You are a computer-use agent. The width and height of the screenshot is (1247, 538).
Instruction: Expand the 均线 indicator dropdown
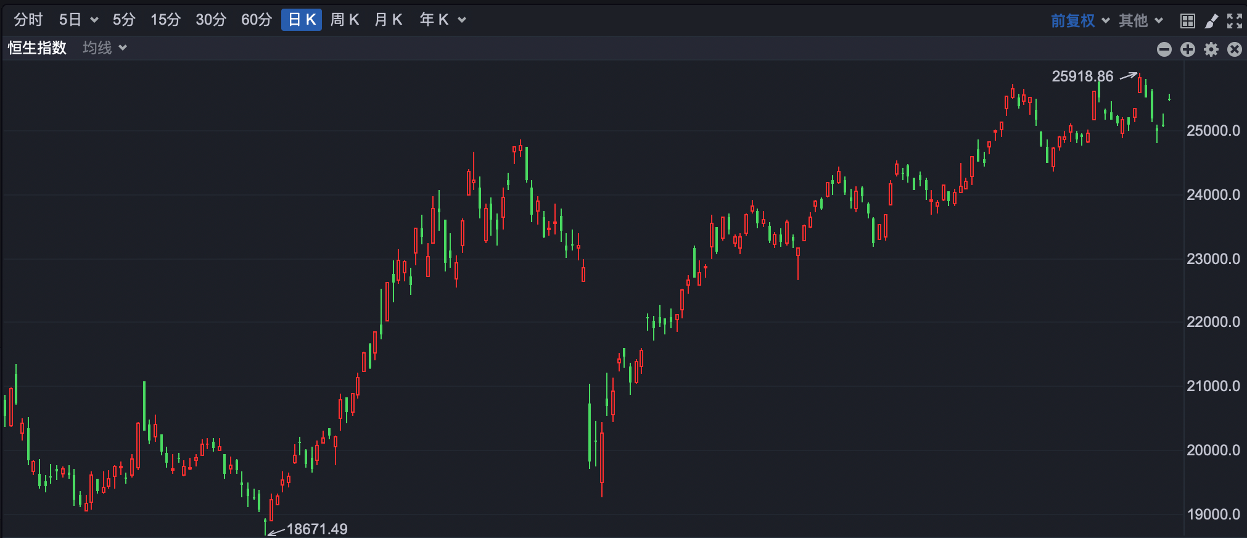tap(105, 48)
